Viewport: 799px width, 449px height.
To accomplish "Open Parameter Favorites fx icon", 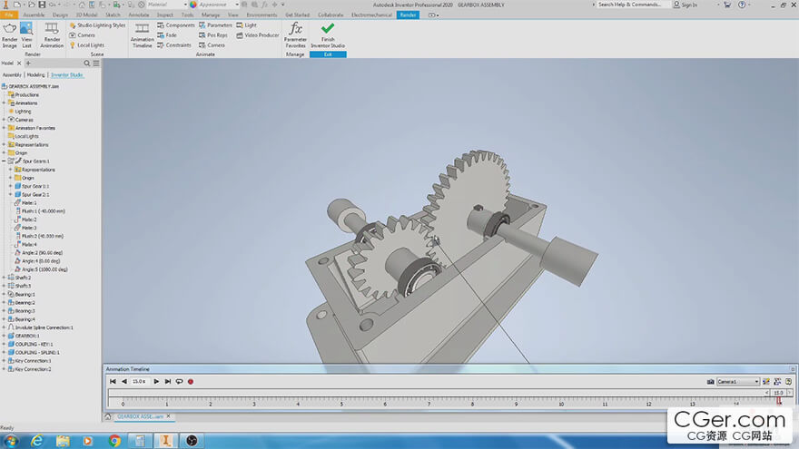I will (x=295, y=29).
